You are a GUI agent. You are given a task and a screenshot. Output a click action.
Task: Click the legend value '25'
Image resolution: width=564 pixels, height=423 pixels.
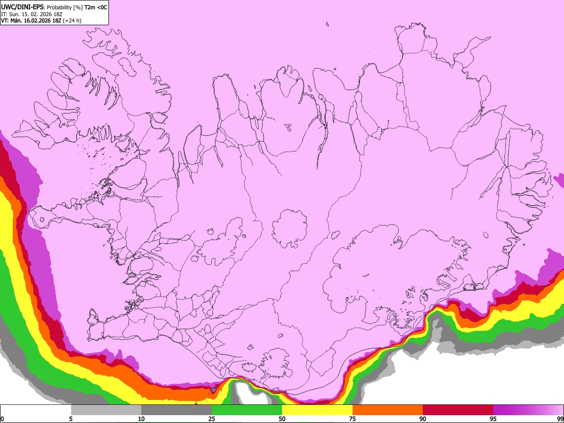212,419
